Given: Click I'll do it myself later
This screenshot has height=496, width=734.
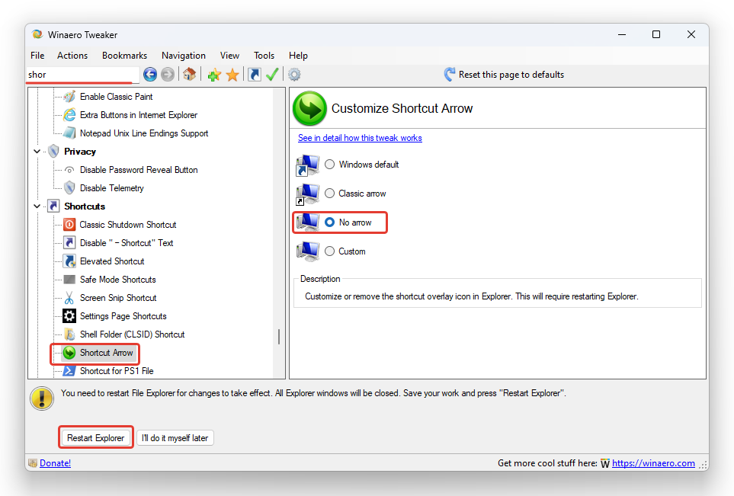Looking at the screenshot, I should click(175, 438).
